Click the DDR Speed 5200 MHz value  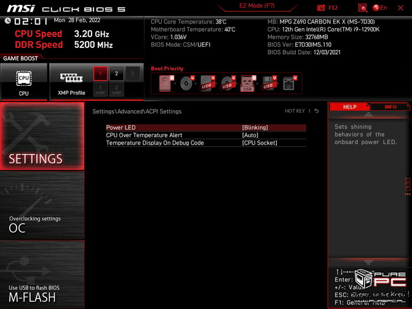(93, 45)
